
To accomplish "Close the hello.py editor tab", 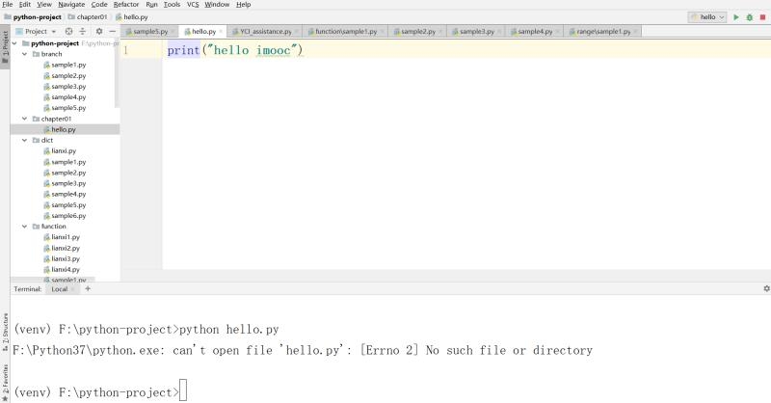I will [221, 32].
